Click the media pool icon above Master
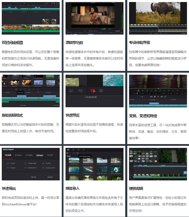 click(x=68, y=150)
